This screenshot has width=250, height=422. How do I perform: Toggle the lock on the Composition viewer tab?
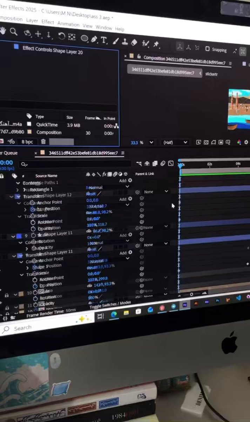tap(139, 57)
